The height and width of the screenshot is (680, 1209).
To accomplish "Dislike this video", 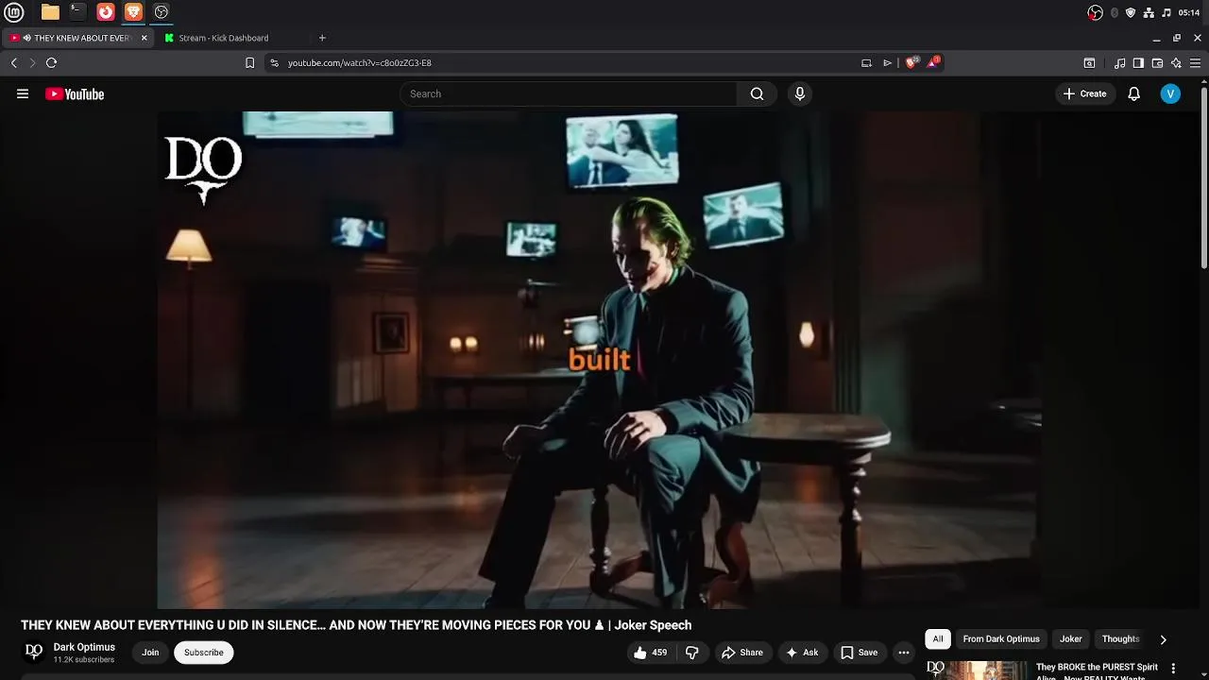I will pos(691,653).
